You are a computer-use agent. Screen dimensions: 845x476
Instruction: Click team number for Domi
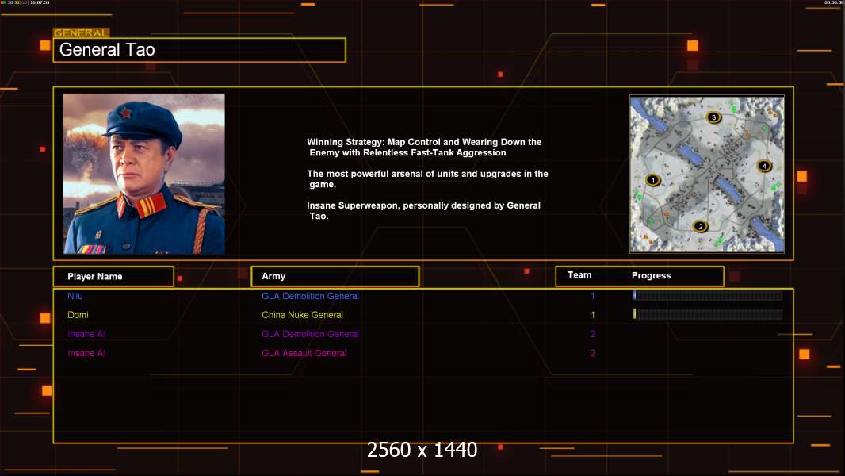point(592,315)
